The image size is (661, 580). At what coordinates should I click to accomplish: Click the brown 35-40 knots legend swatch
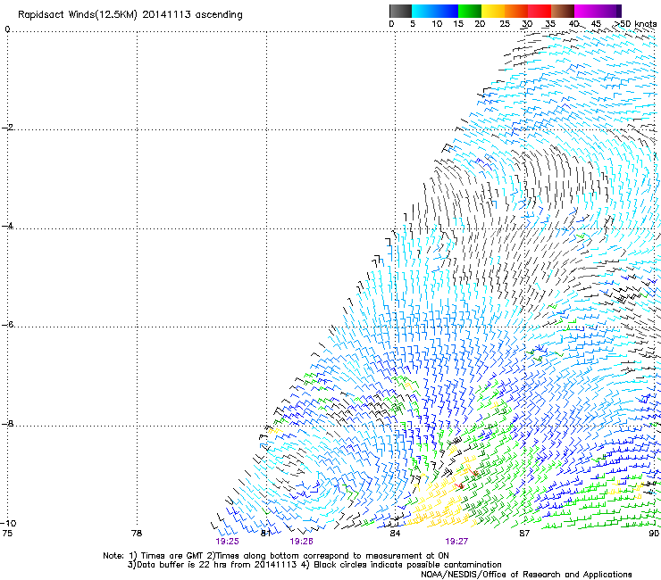click(563, 11)
